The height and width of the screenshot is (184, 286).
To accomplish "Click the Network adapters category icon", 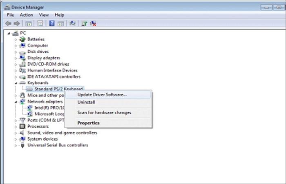I will (22, 101).
